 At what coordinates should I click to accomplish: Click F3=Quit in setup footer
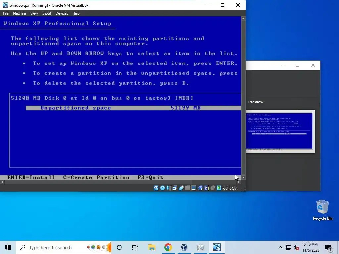point(150,177)
